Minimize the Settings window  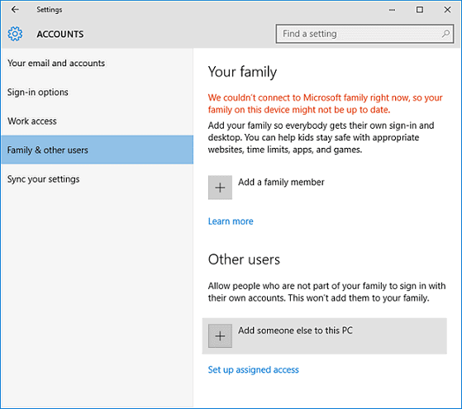(x=392, y=10)
